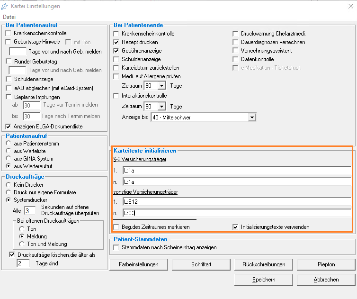Open Zeitraum dropdown under Interaktionskontrolle
This screenshot has height=299, width=357.
161,107
